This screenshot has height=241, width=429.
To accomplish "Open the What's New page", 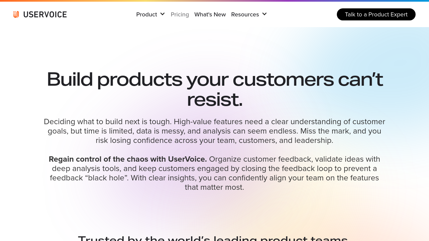I will (x=210, y=14).
